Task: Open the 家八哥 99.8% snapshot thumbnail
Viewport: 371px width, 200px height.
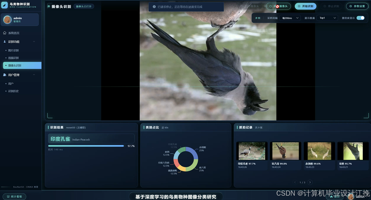Action: click(x=286, y=151)
